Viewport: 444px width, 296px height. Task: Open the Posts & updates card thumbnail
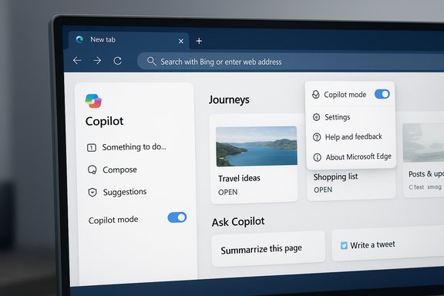click(423, 143)
